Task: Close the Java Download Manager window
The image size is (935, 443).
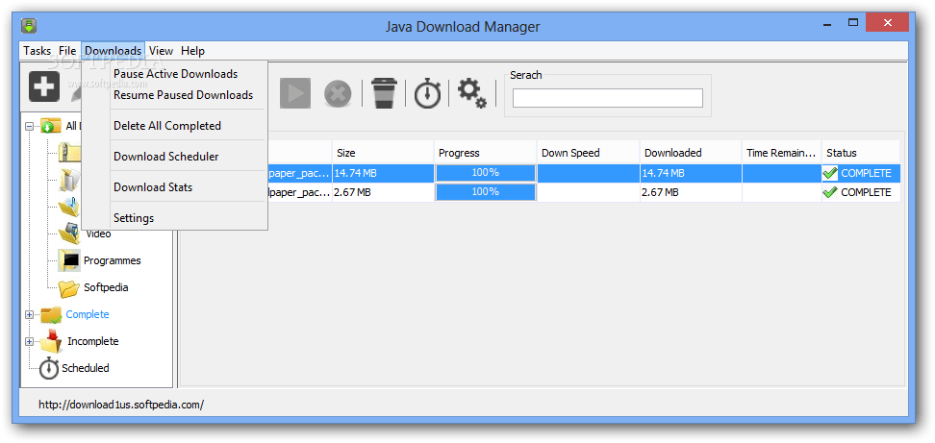Action: (x=887, y=23)
